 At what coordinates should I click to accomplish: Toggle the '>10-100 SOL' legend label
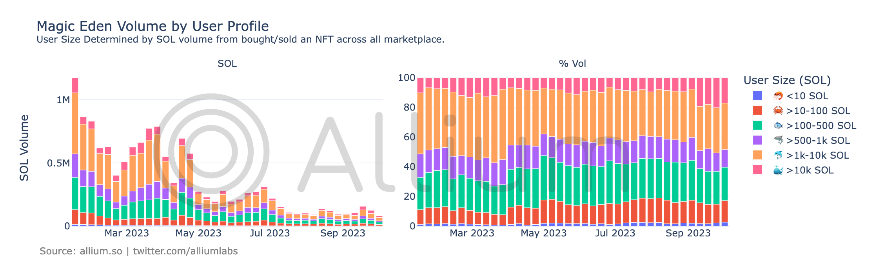[x=818, y=111]
